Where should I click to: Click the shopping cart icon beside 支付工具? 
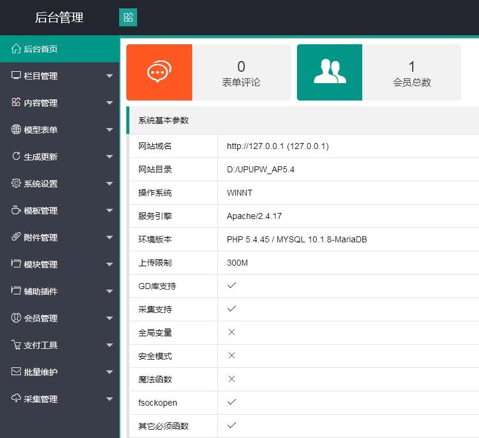point(16,345)
